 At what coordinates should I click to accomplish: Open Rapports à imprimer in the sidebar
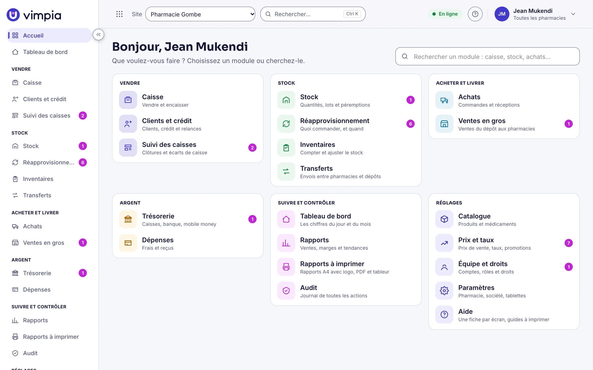(49, 337)
